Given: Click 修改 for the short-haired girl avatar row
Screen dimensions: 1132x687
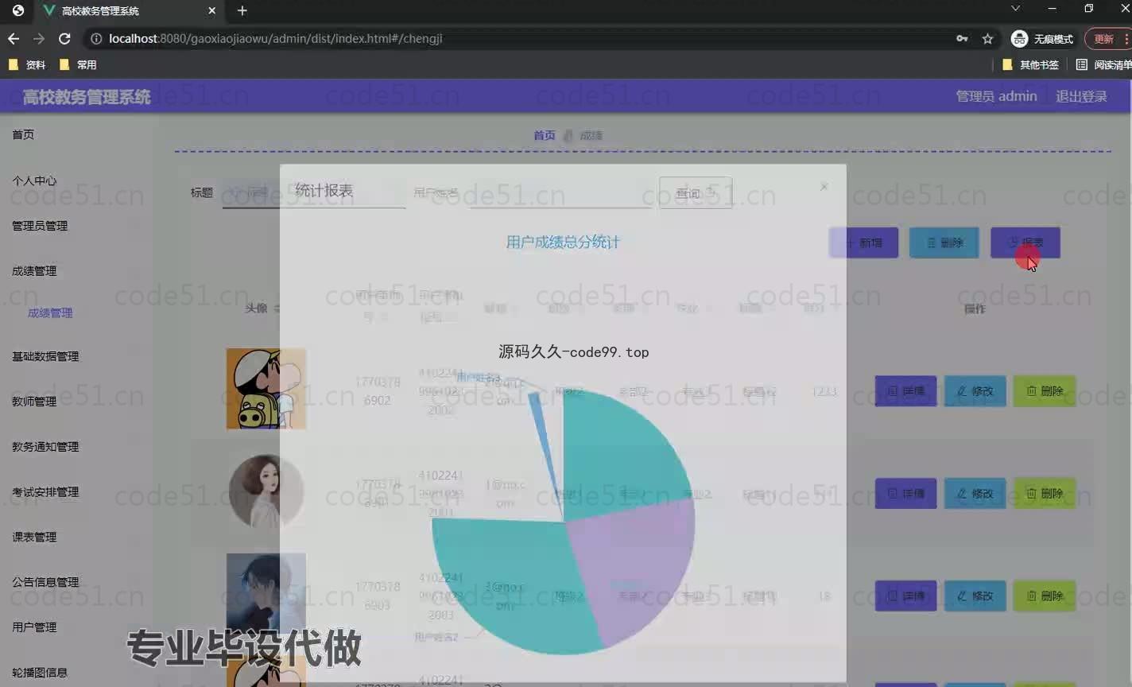Looking at the screenshot, I should coord(975,494).
